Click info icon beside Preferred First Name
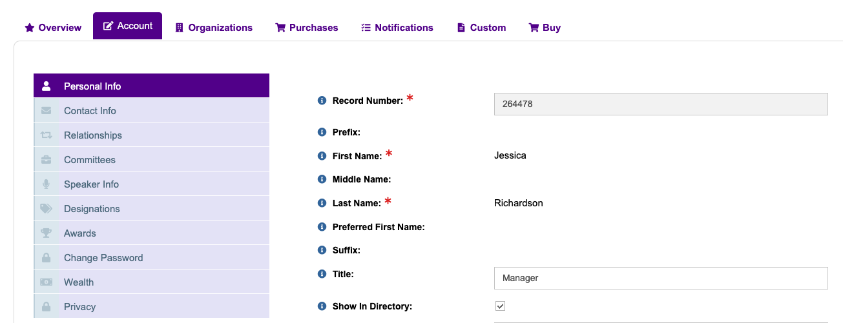This screenshot has width=843, height=323. [x=322, y=227]
